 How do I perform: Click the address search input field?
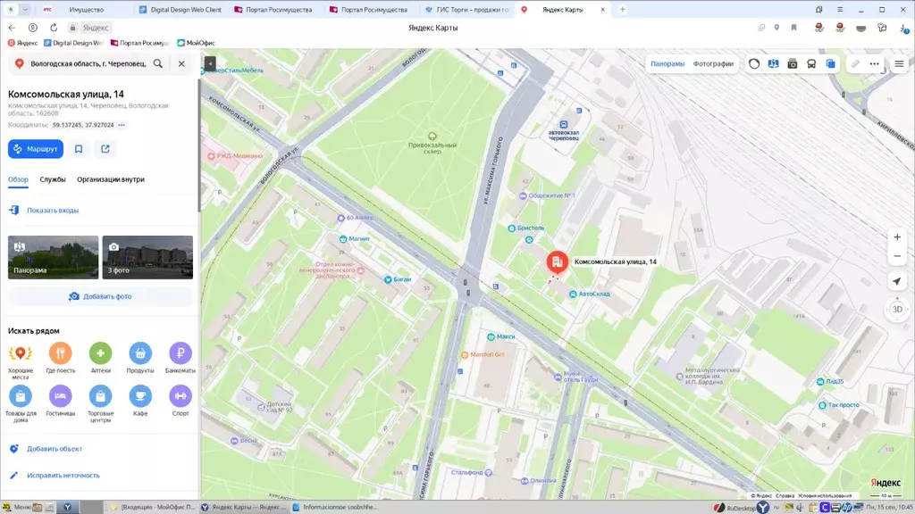[88, 63]
